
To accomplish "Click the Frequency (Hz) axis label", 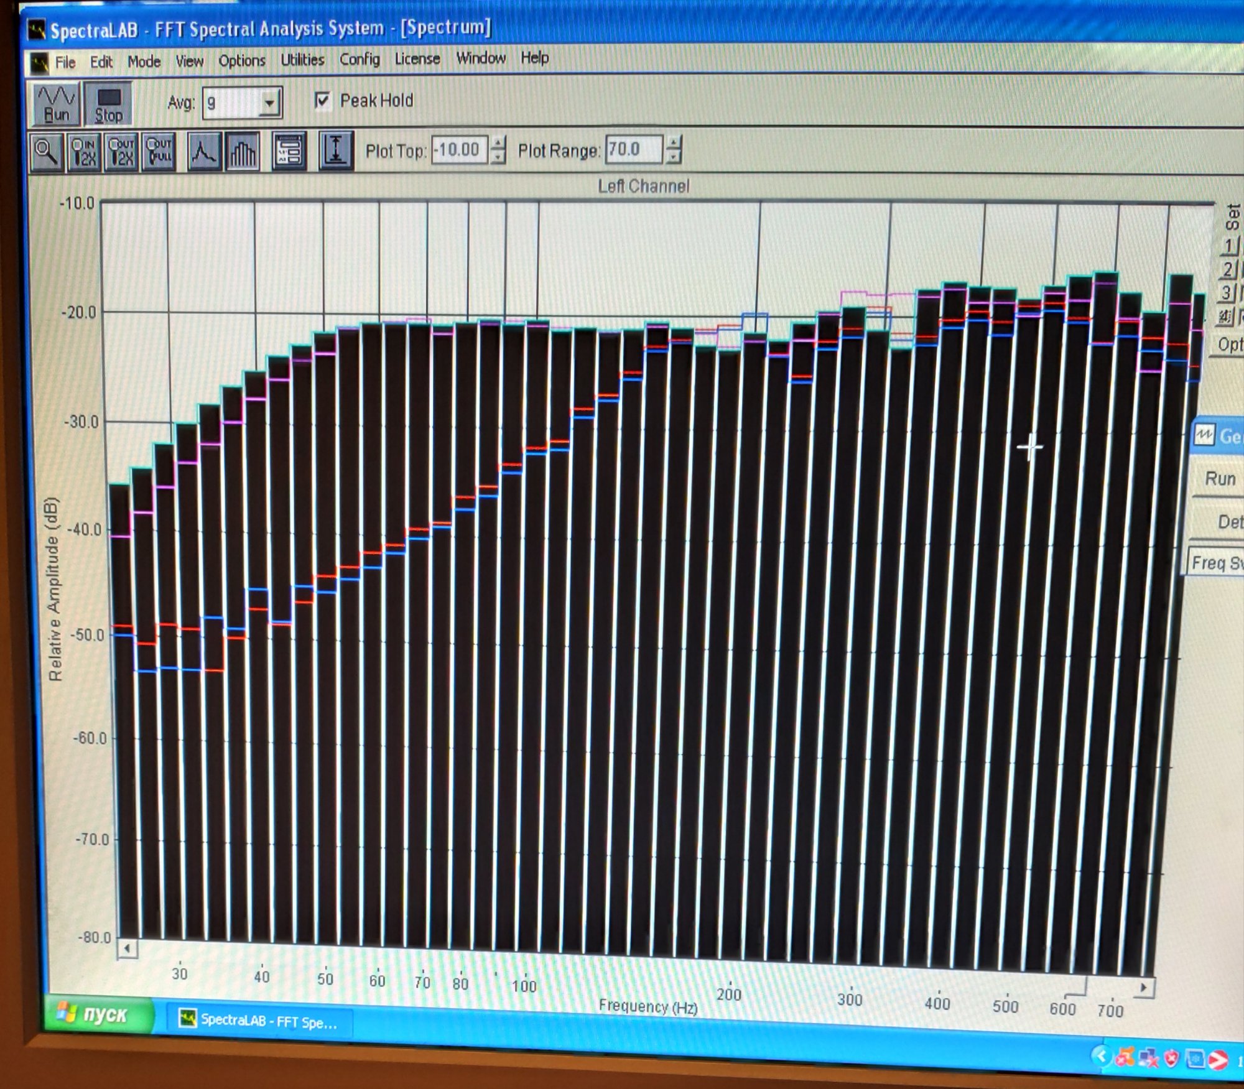I will click(648, 1006).
